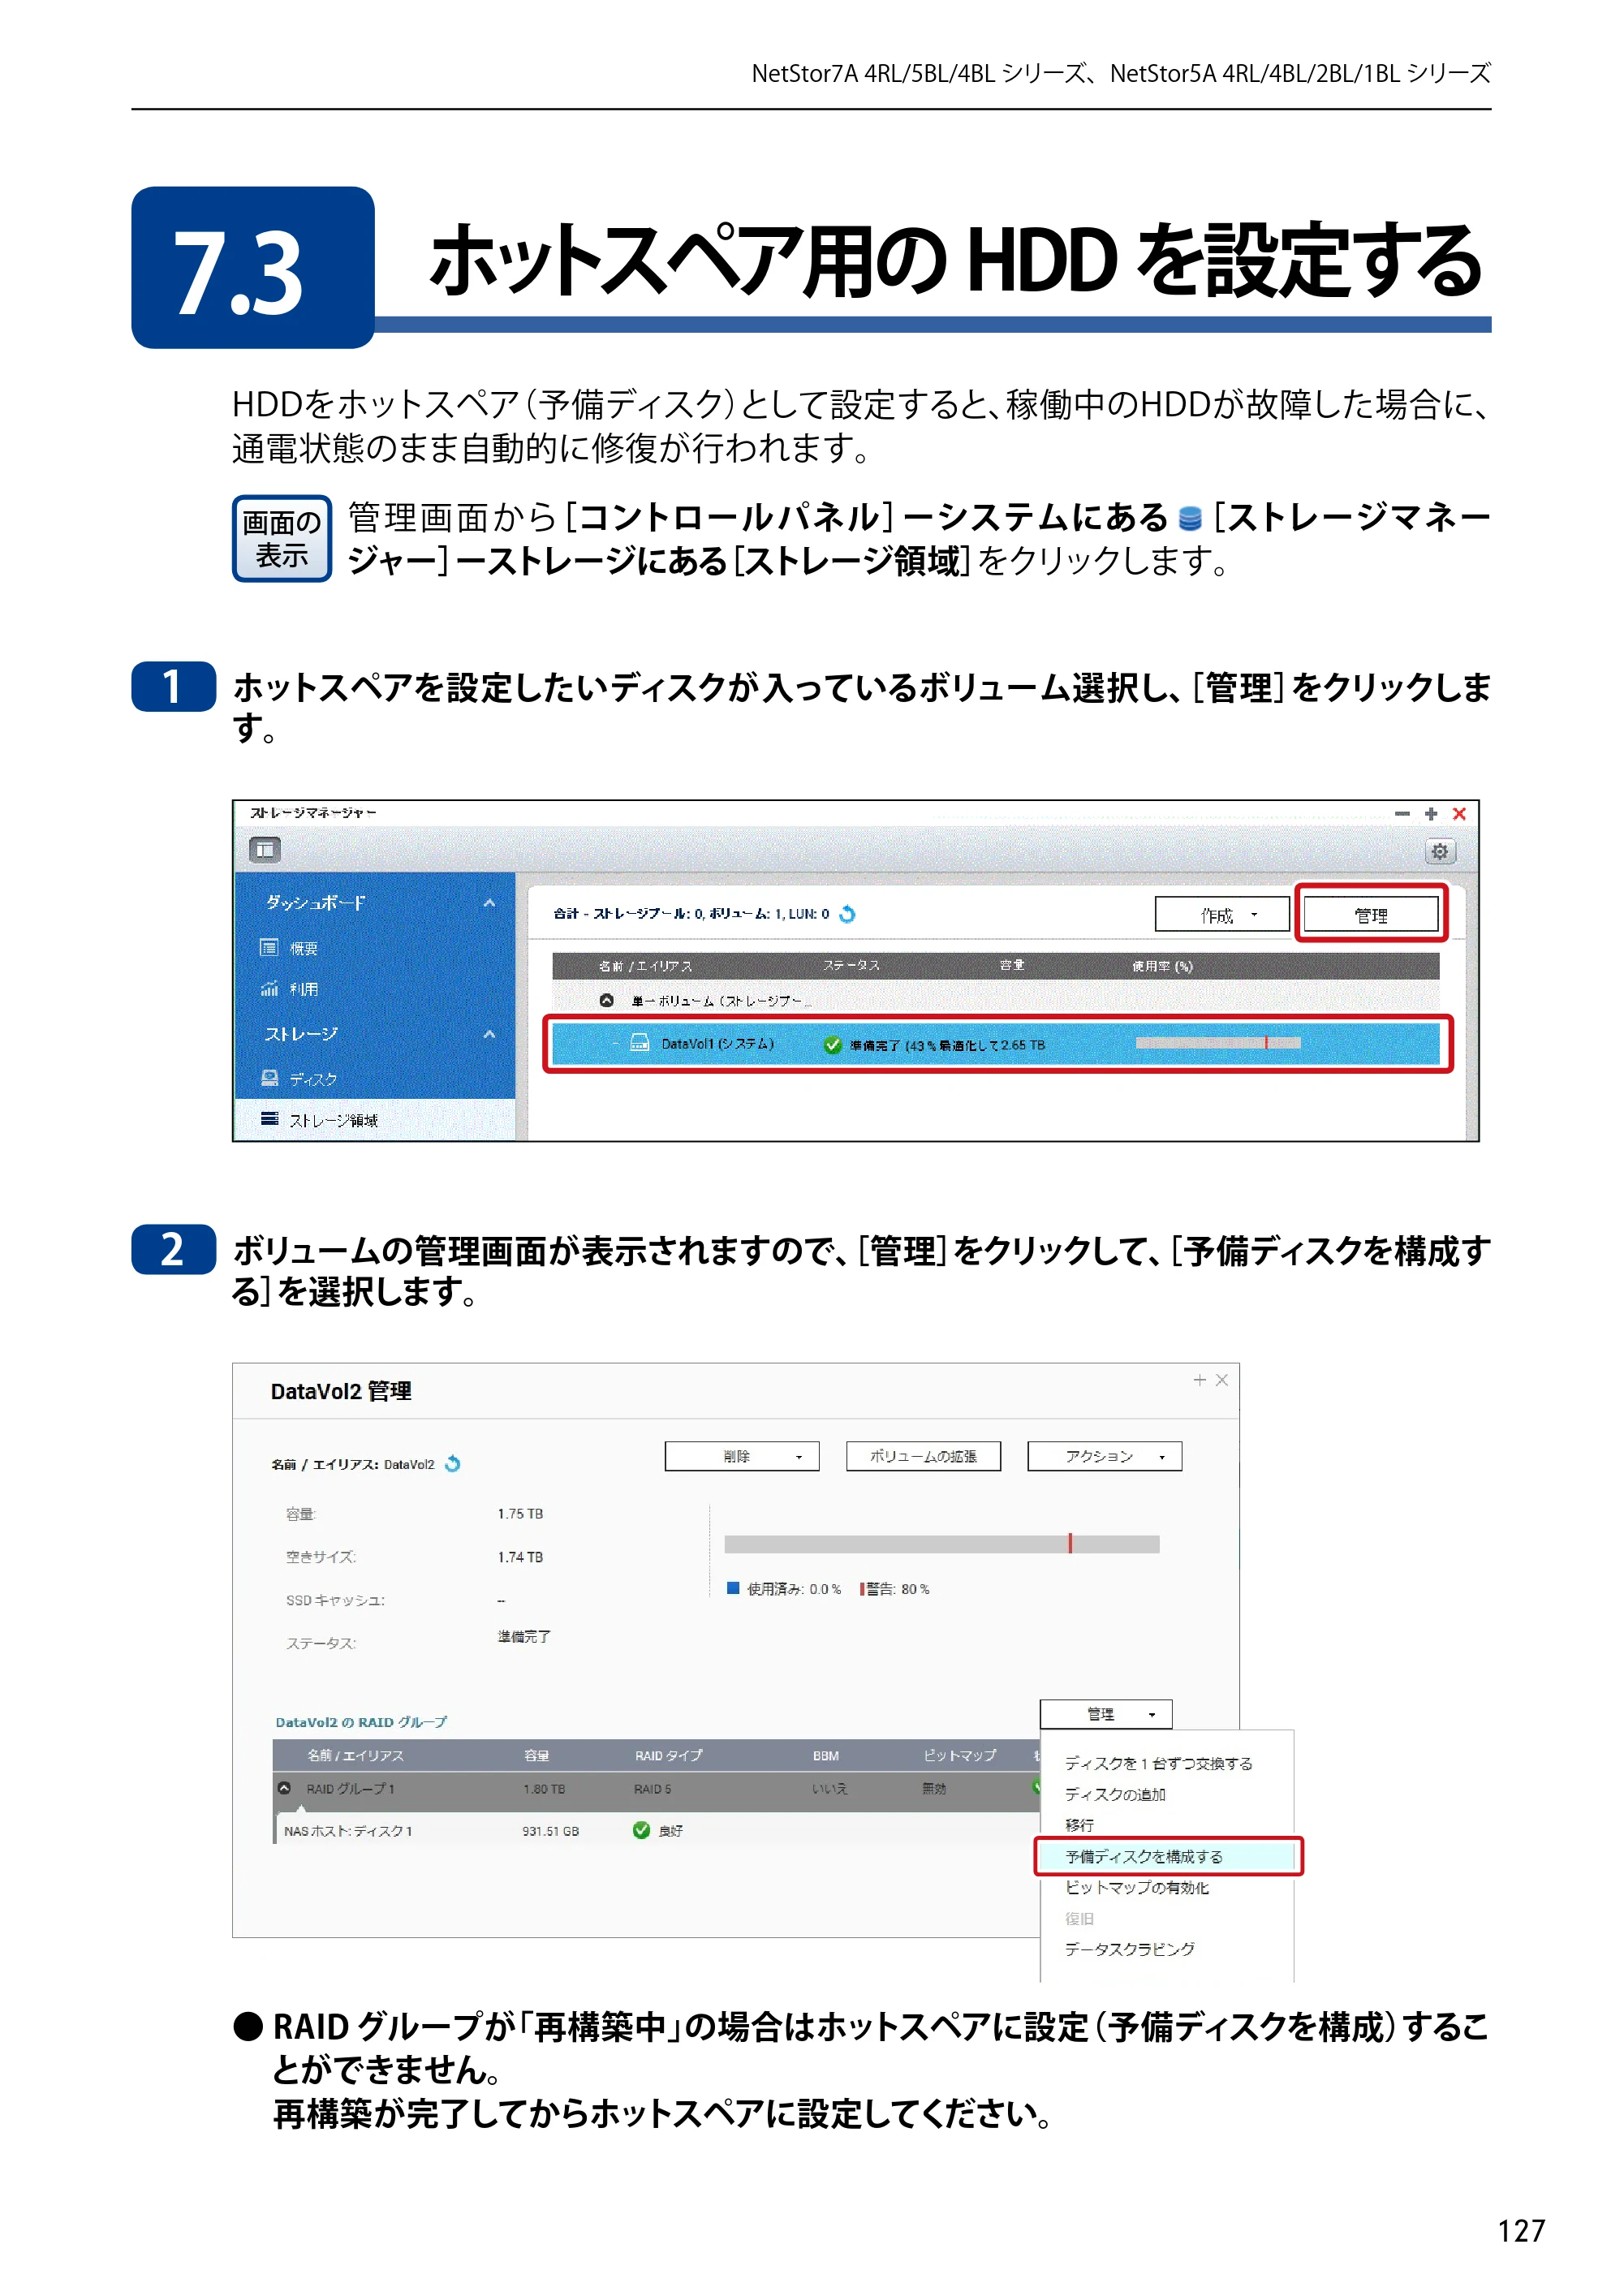Select the DataVol1 (システム) volume name

(717, 1044)
